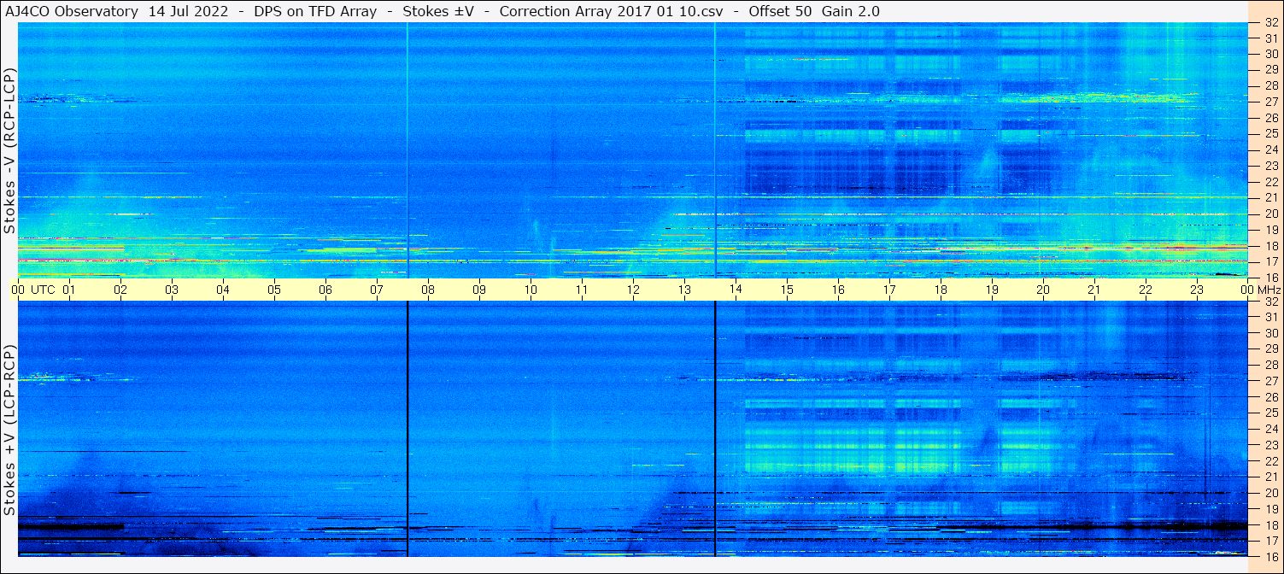1284x574 pixels.
Task: Click 30 MHz label in Stokes -V panel
Action: tap(1271, 54)
